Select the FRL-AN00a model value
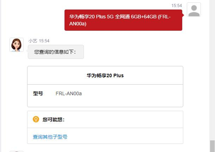This screenshot has height=152, width=215. pos(69,93)
